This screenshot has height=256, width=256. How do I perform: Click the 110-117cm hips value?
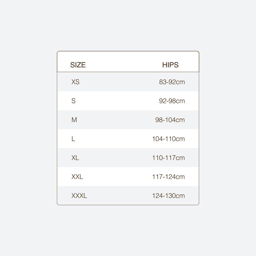click(x=169, y=158)
